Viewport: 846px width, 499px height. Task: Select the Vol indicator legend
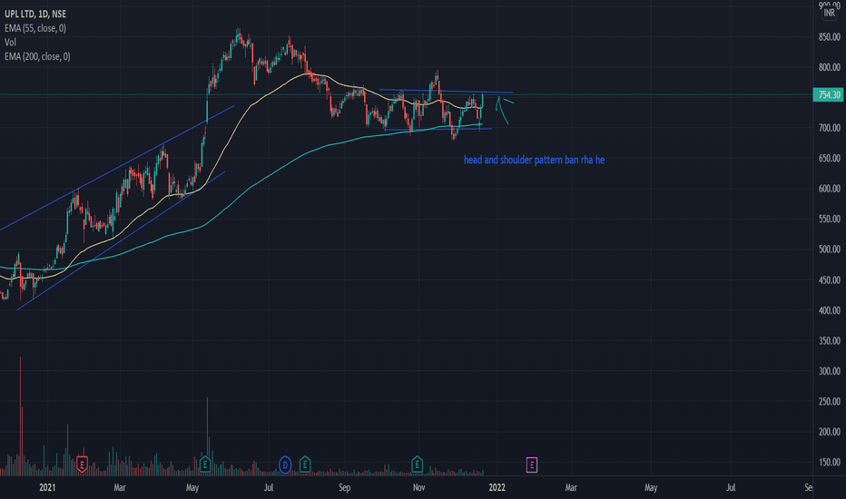pos(10,42)
